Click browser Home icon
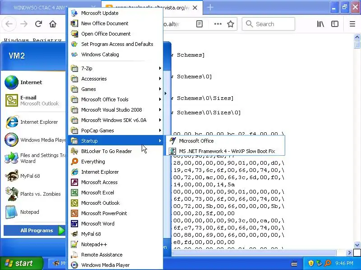Image resolution: width=361 pixels, height=270 pixels. 53,24
